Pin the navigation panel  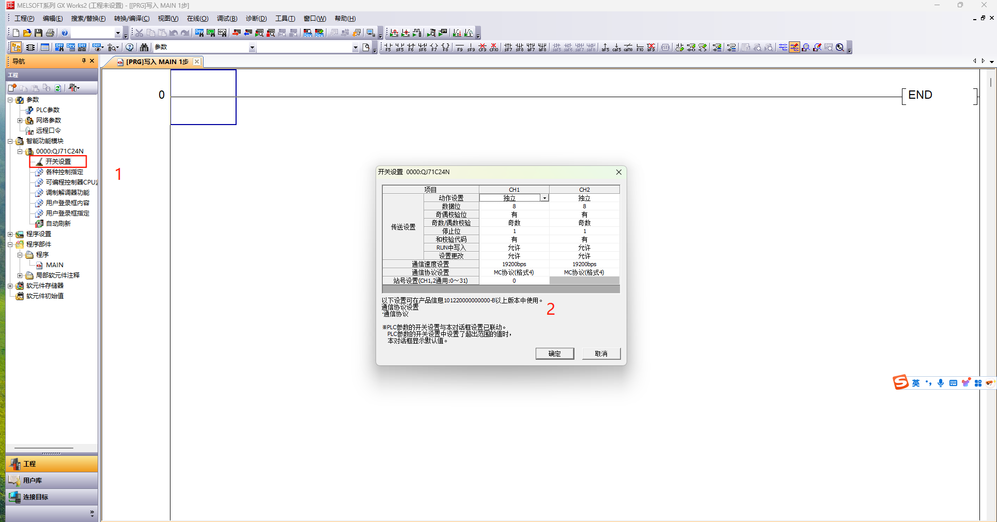84,61
